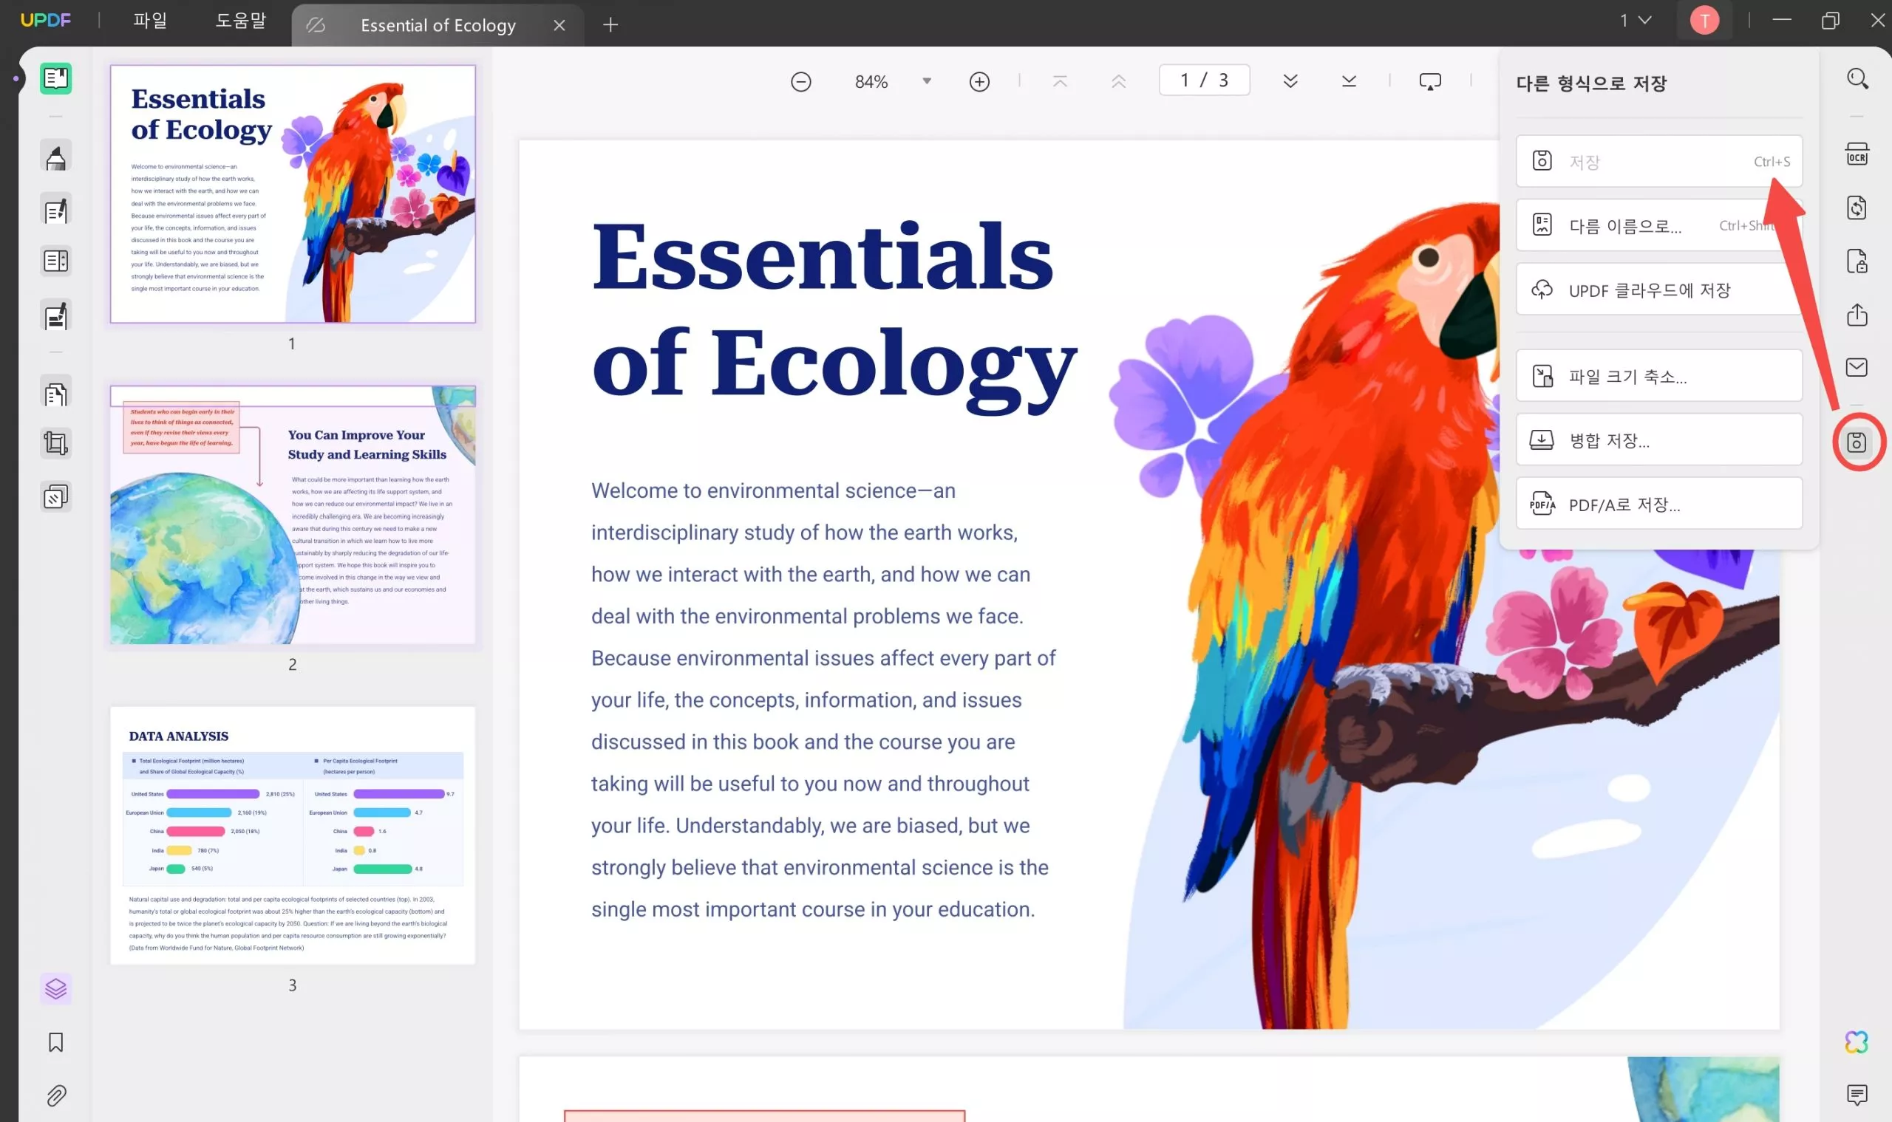Open the Edit PDF tool
This screenshot has height=1122, width=1892.
click(x=55, y=210)
